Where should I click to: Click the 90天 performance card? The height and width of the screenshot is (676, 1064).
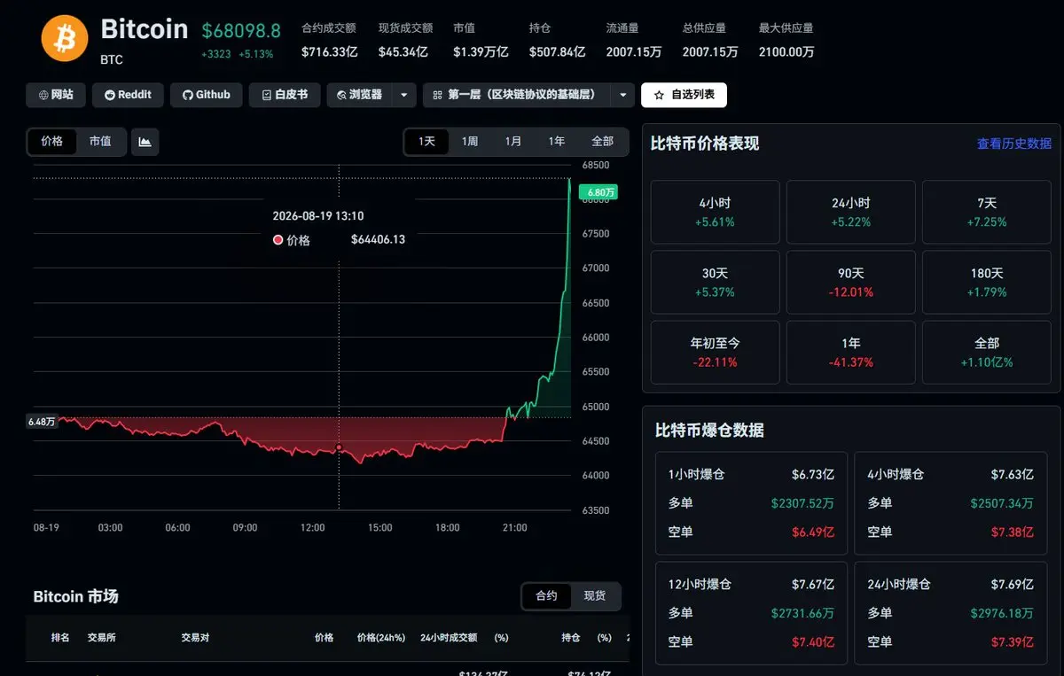(851, 283)
